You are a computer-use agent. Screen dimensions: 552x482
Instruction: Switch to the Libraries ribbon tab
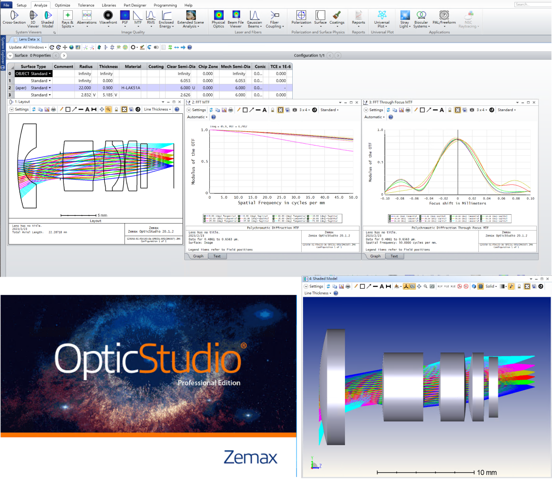109,5
